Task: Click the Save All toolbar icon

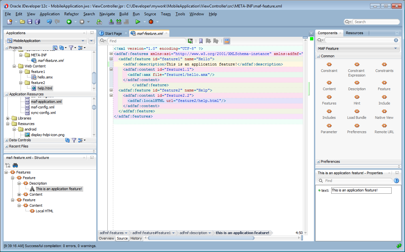Action: point(37,22)
